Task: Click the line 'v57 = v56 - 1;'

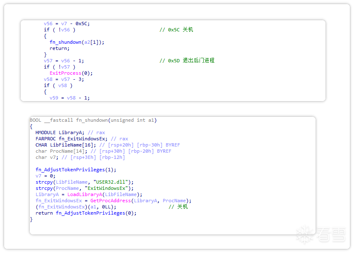Action: (x=64, y=61)
